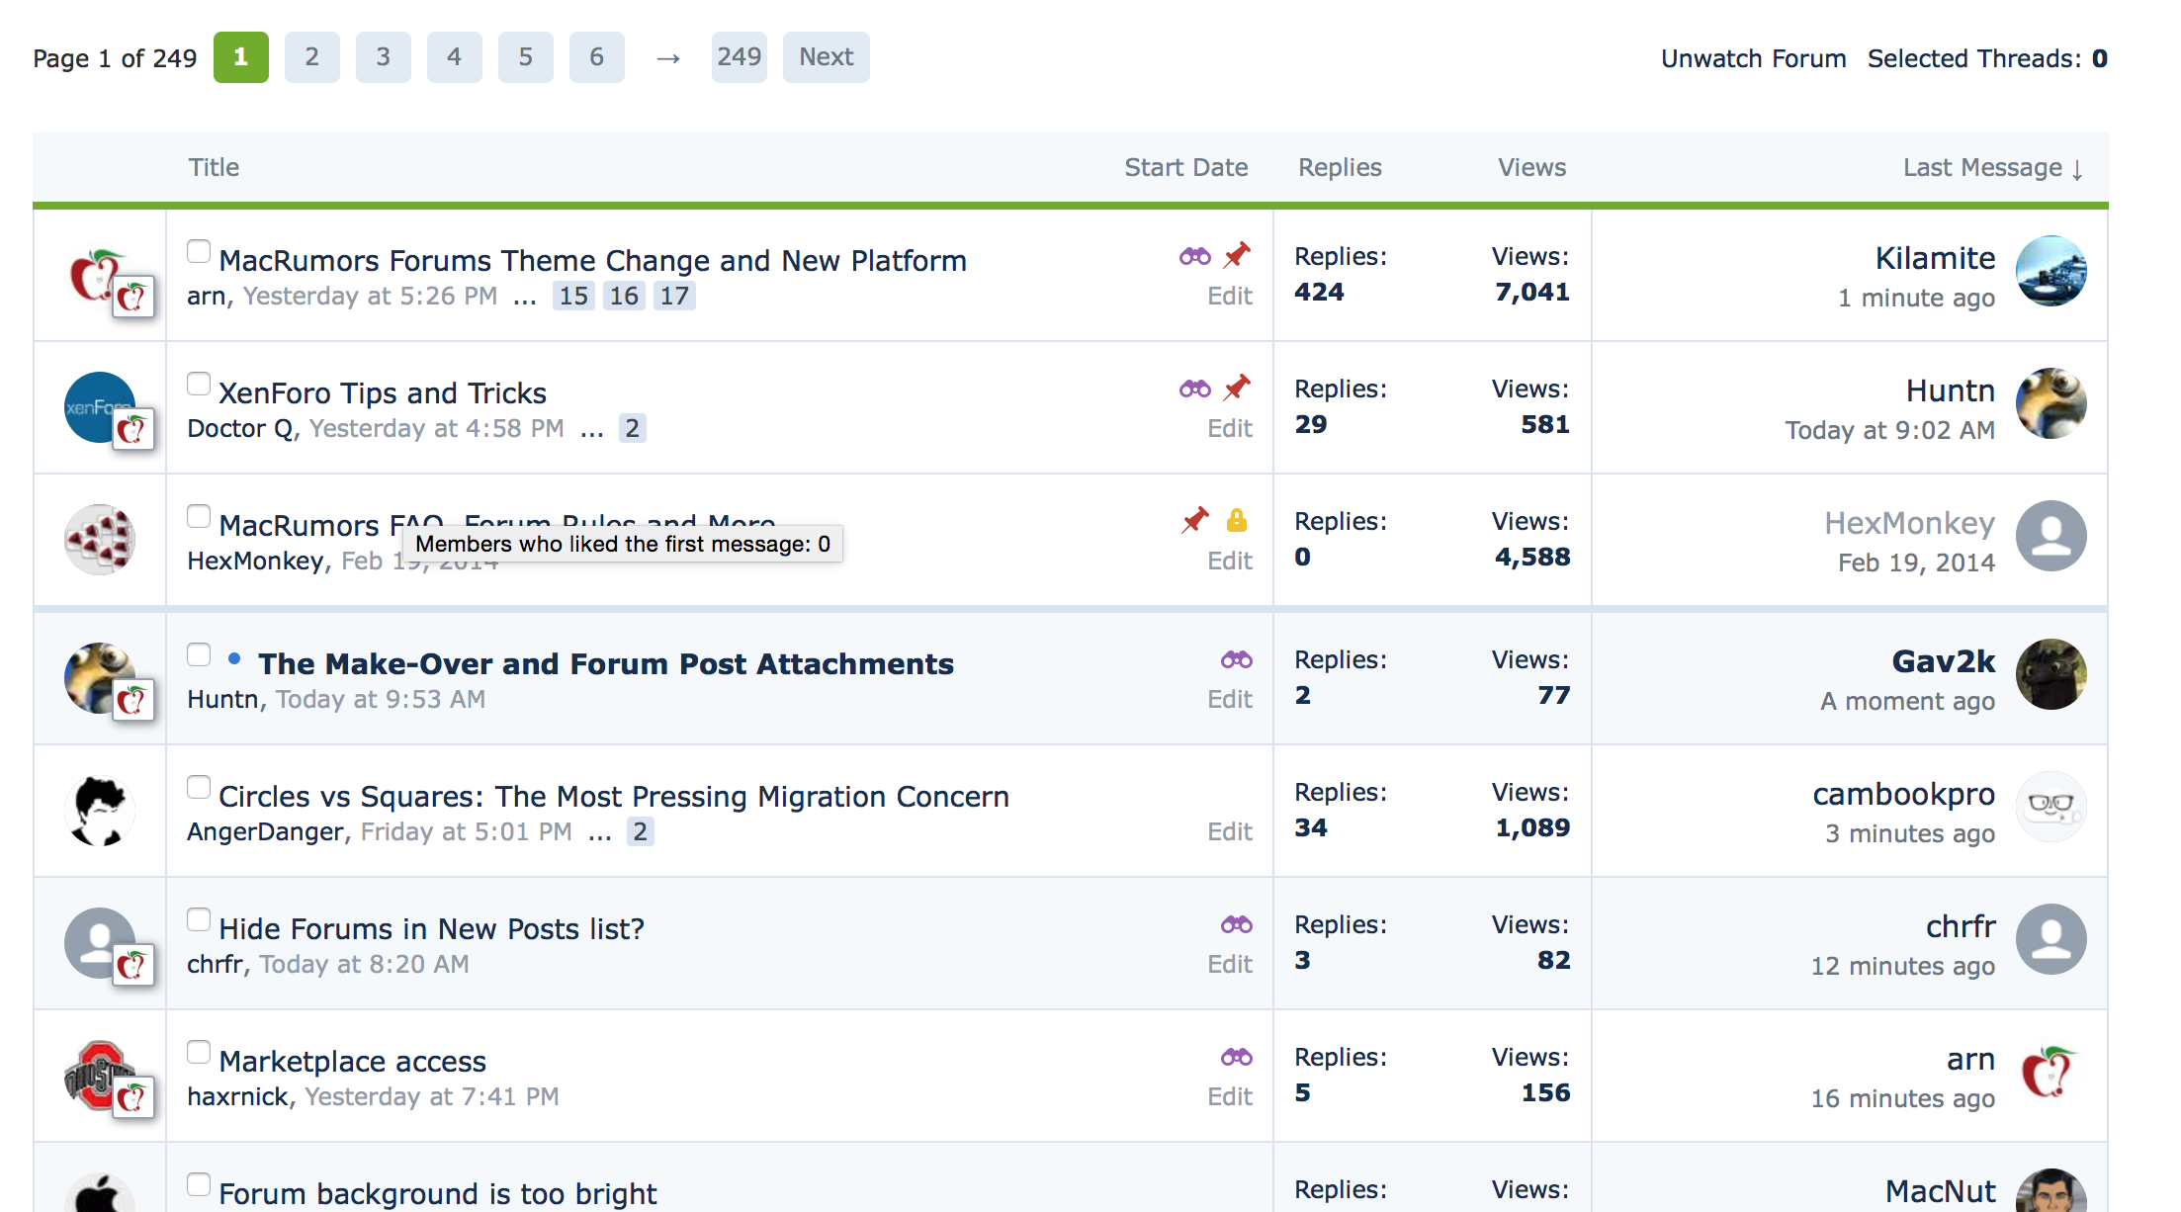Go to page 2
2181x1212 pixels.
pos(312,57)
